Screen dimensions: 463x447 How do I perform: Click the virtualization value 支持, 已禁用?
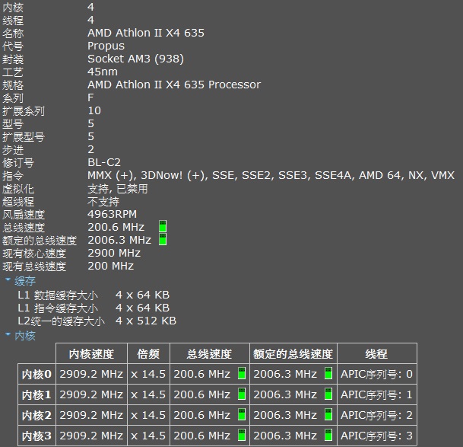coord(118,188)
